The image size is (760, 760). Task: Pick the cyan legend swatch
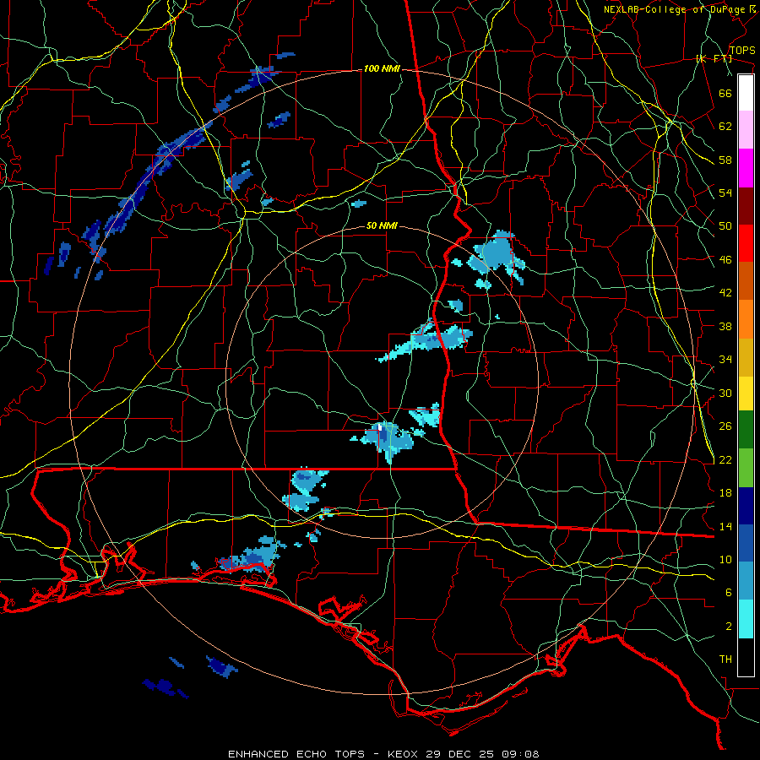pyautogui.click(x=746, y=619)
